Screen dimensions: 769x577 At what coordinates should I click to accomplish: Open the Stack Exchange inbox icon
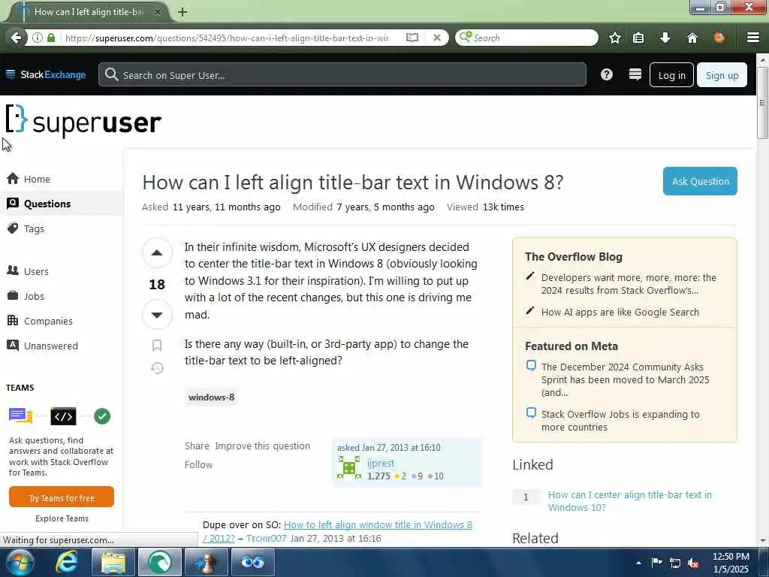pyautogui.click(x=635, y=74)
